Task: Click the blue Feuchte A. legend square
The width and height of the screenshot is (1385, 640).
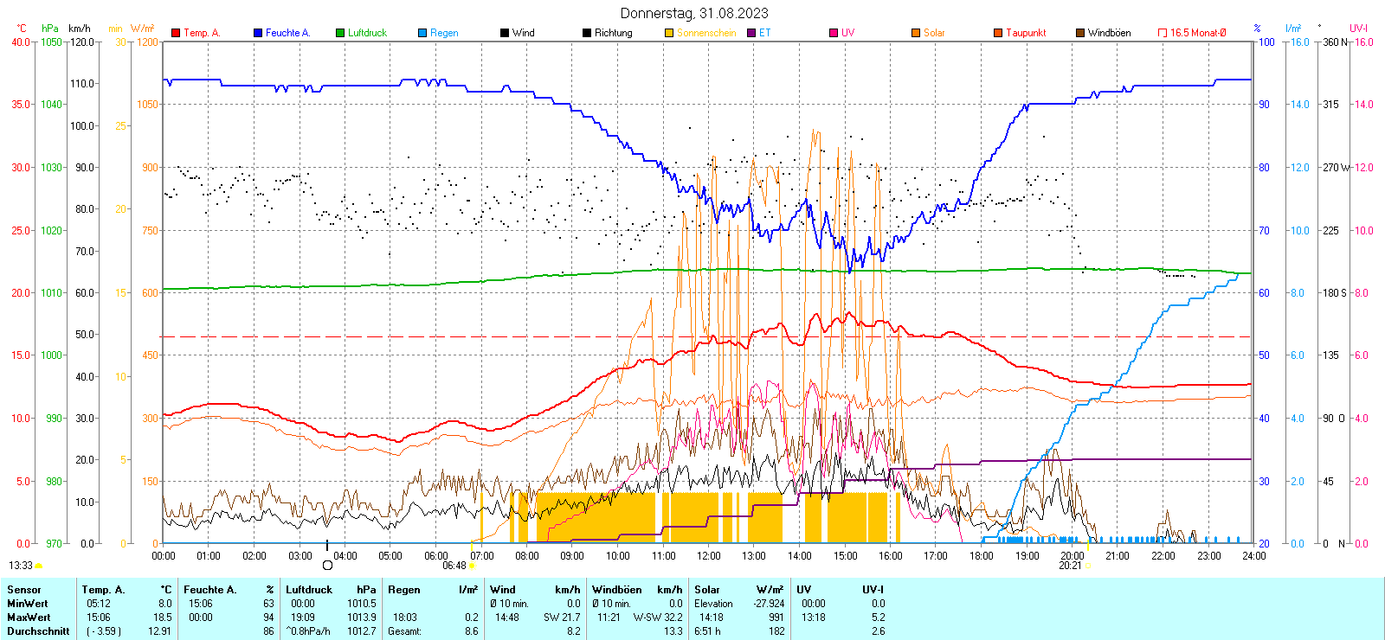Action: click(x=258, y=33)
